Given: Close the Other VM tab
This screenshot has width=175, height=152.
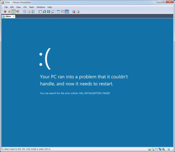Looking at the screenshot, I should [13, 16].
